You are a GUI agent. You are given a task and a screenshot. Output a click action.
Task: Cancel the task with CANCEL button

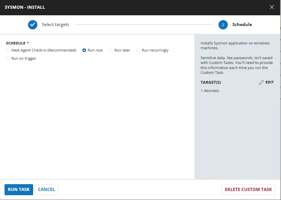click(46, 190)
